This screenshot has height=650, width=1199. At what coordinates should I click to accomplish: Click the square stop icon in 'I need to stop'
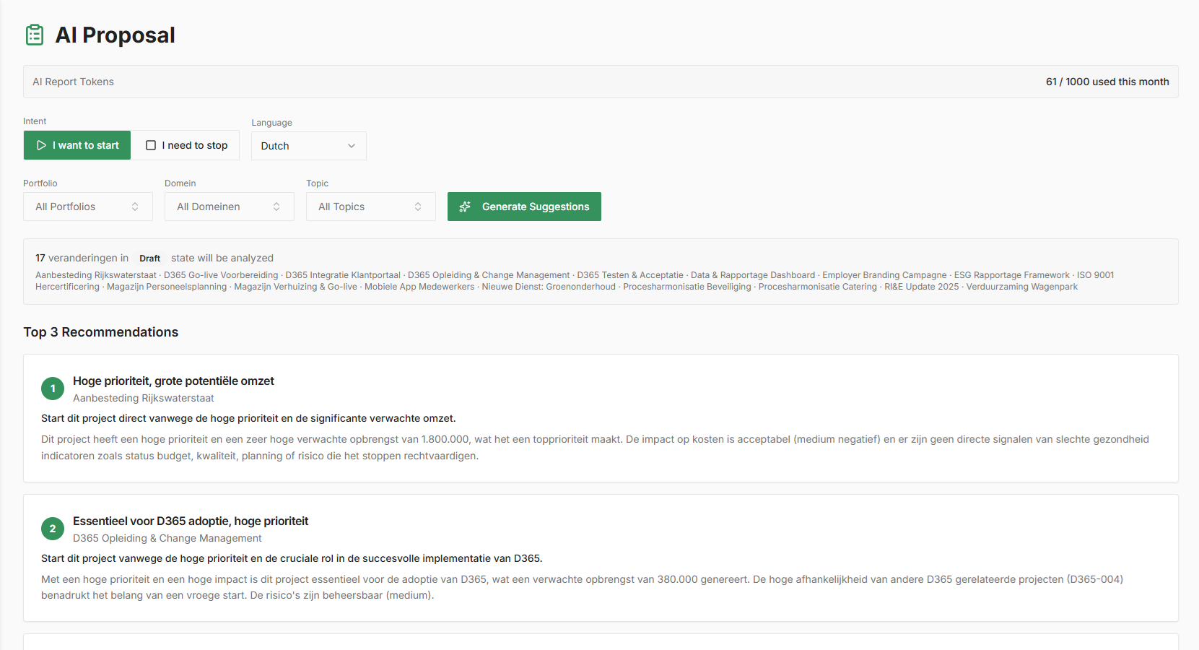[151, 145]
